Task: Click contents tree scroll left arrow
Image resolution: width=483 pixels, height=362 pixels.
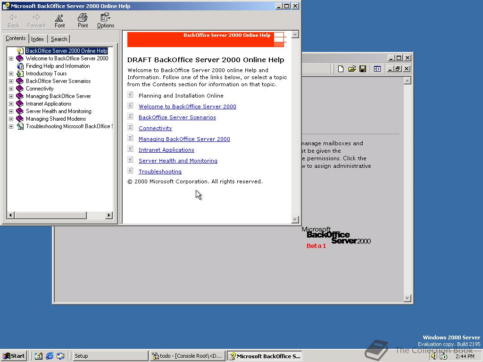Action: coord(10,215)
